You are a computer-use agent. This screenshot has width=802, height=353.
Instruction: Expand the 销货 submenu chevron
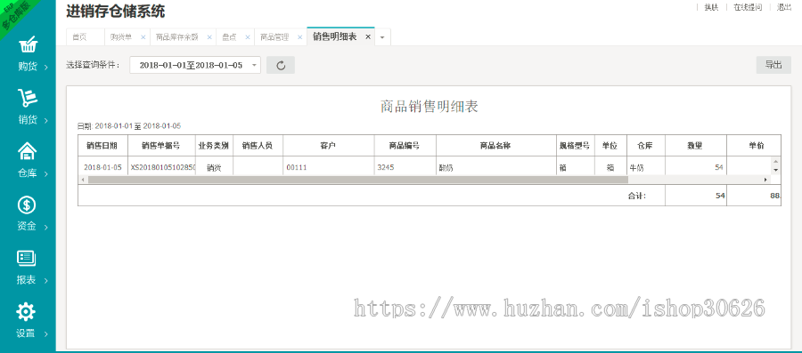click(x=46, y=121)
